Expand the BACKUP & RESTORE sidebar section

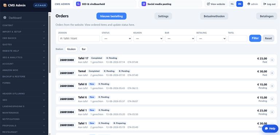pos(24,76)
